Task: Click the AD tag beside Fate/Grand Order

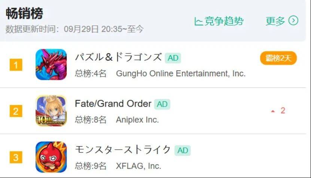Action: pyautogui.click(x=162, y=104)
